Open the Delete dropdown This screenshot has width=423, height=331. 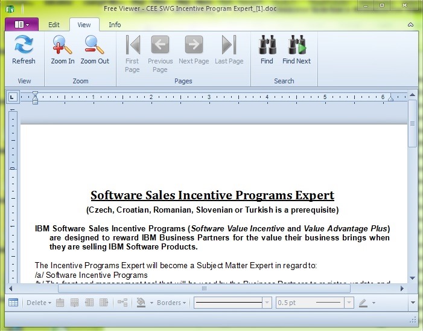point(39,303)
